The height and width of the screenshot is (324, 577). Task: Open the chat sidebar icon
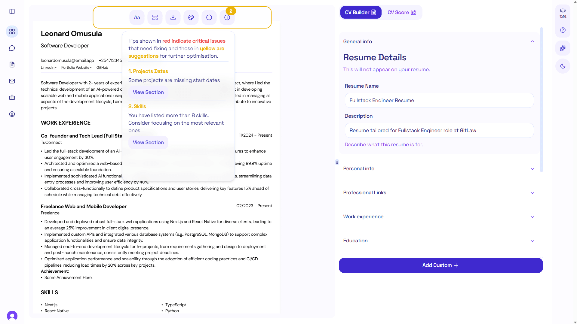point(12,48)
